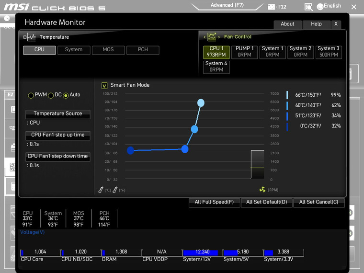Click the top fan curve point at 66°C
Screen dimensions: 364x273
[x=201, y=102]
